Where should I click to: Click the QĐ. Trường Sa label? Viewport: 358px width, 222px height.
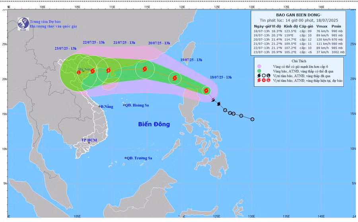pyautogui.click(x=140, y=158)
